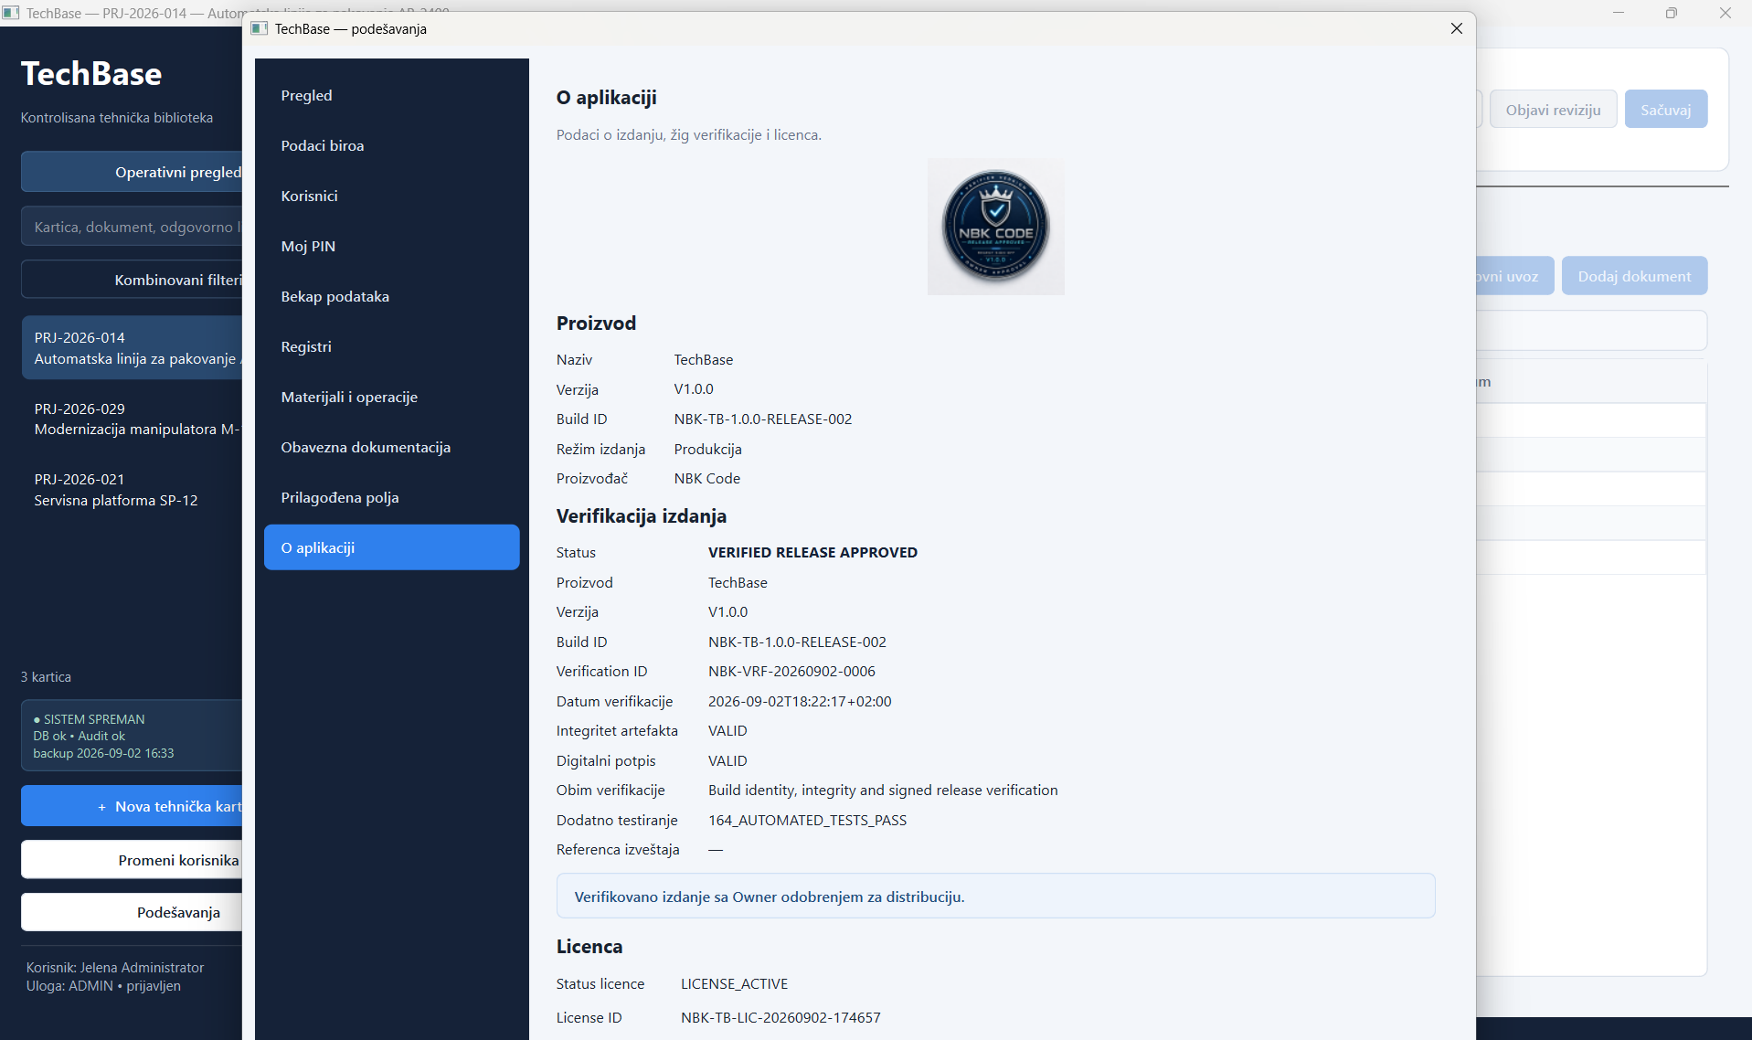Select project card PRJ-2026-014
1752x1040 pixels.
click(x=132, y=348)
